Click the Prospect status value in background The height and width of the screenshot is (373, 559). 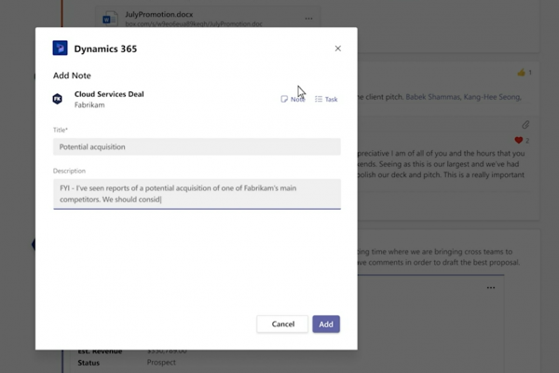161,363
